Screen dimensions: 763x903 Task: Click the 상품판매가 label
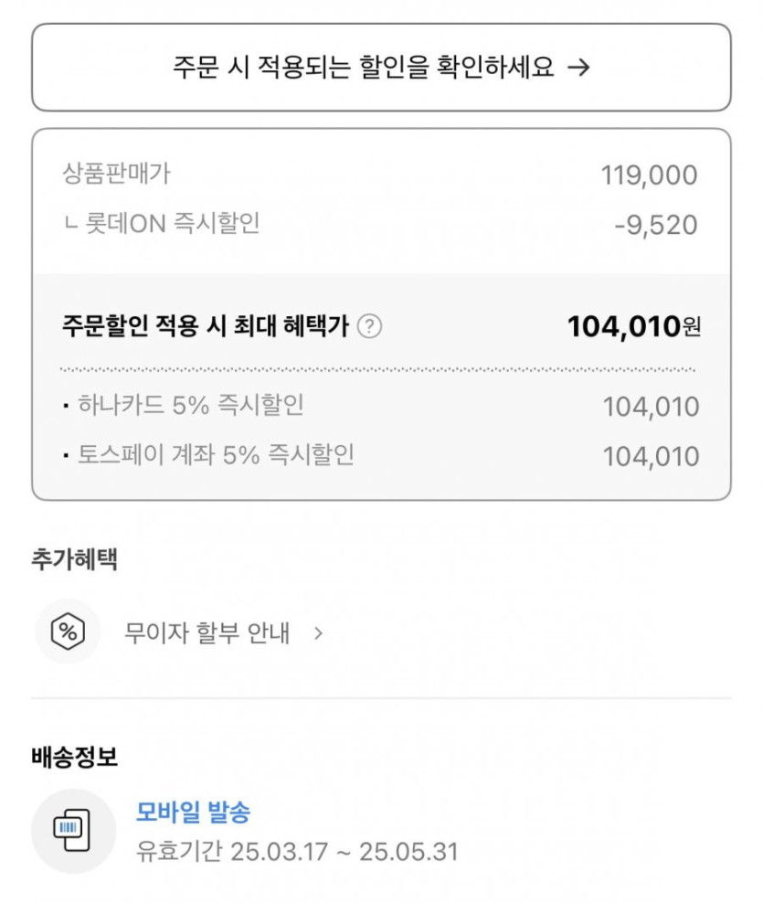coord(116,173)
